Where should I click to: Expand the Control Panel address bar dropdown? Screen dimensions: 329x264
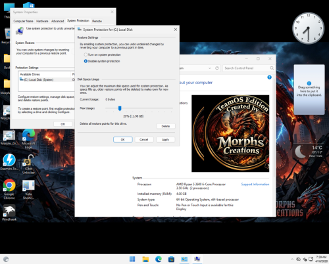tap(210, 68)
